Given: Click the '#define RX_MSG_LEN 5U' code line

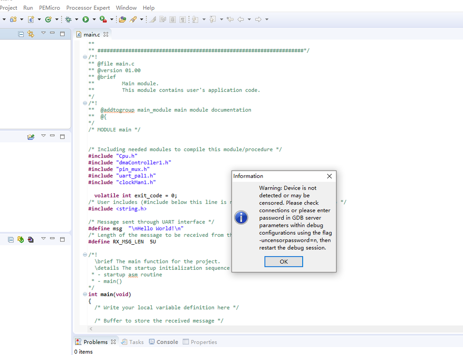Looking at the screenshot, I should (122, 241).
